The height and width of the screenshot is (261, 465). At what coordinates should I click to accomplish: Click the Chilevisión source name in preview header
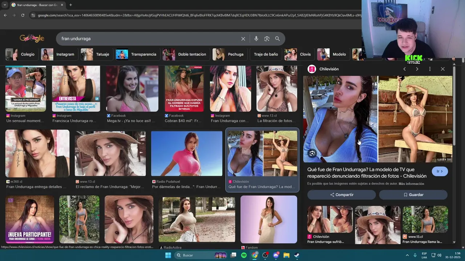pyautogui.click(x=329, y=69)
